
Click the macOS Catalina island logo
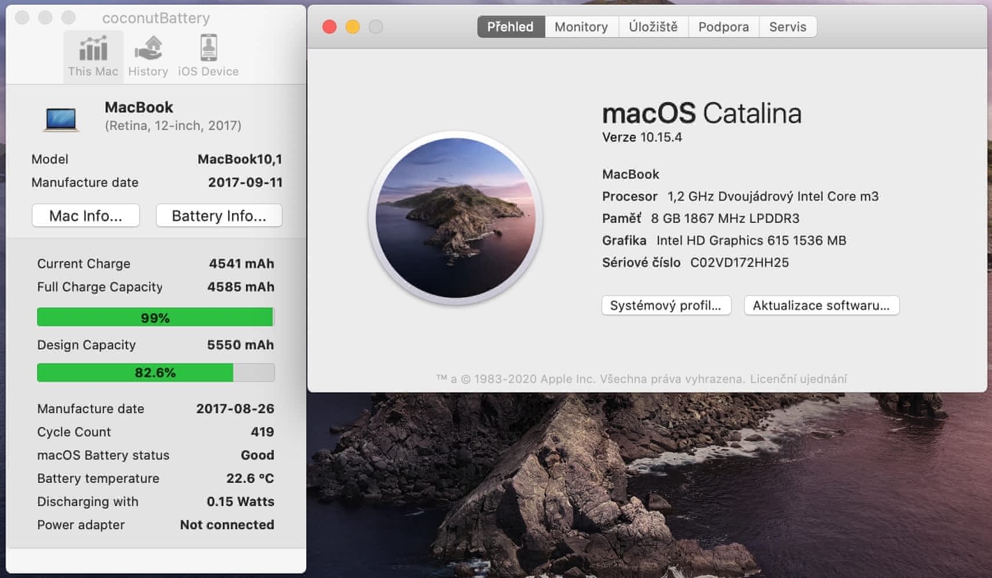coord(455,218)
